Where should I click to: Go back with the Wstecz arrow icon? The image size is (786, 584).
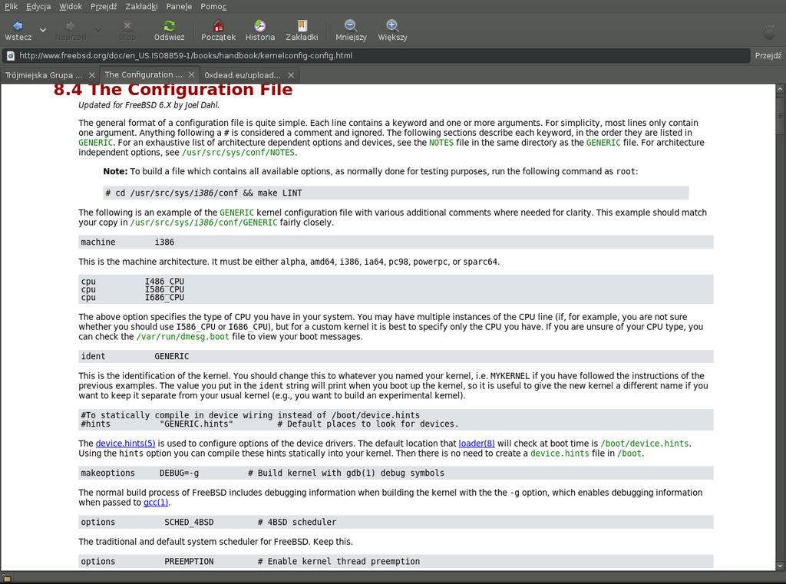(x=18, y=25)
